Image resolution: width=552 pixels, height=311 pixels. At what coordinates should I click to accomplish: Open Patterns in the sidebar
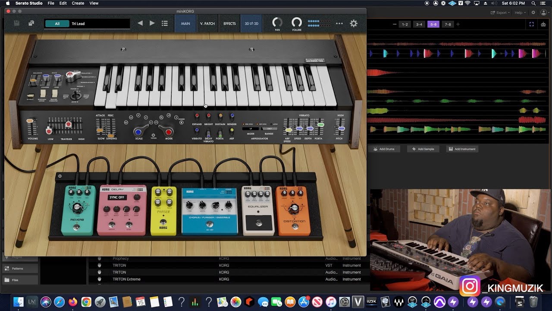20,268
